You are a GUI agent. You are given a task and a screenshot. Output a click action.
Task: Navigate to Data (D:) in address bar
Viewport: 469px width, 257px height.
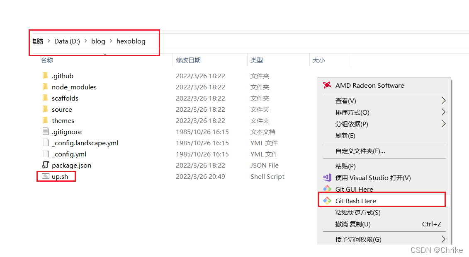67,41
